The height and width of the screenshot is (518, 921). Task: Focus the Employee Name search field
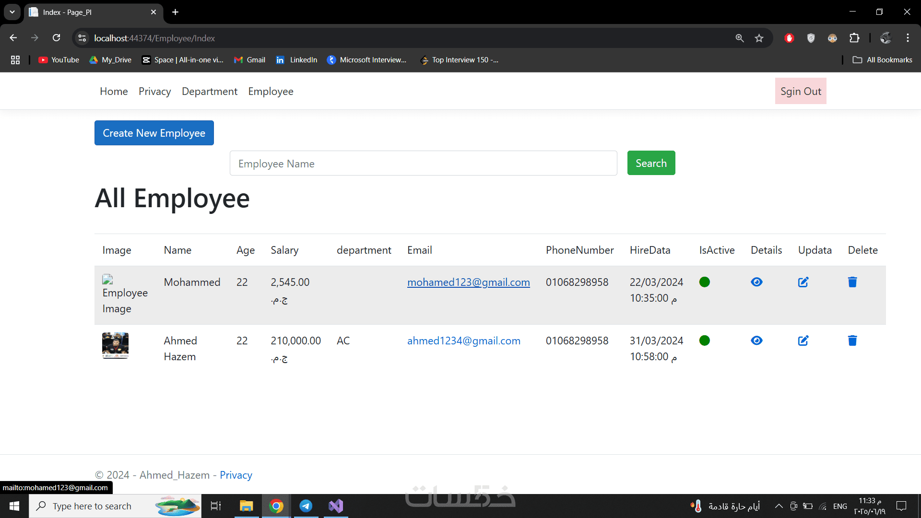coord(423,164)
